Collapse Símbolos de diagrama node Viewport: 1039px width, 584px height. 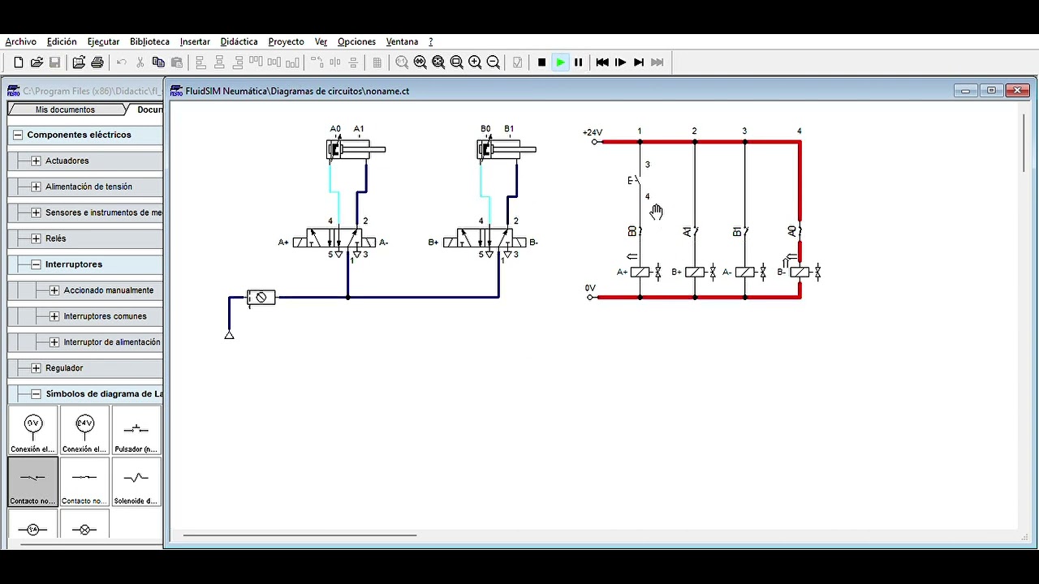(36, 394)
